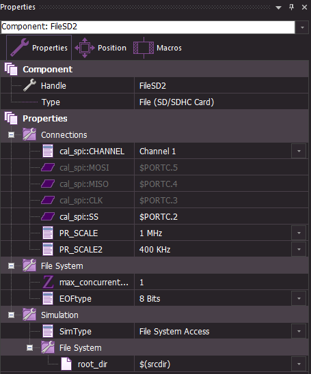The image size is (311, 374).
Task: Open the PR_SCALE2 400 KHz dropdown
Action: click(299, 249)
